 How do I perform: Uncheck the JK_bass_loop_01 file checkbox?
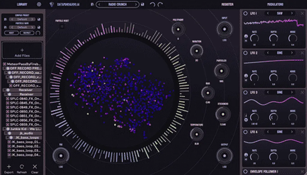click(9, 142)
